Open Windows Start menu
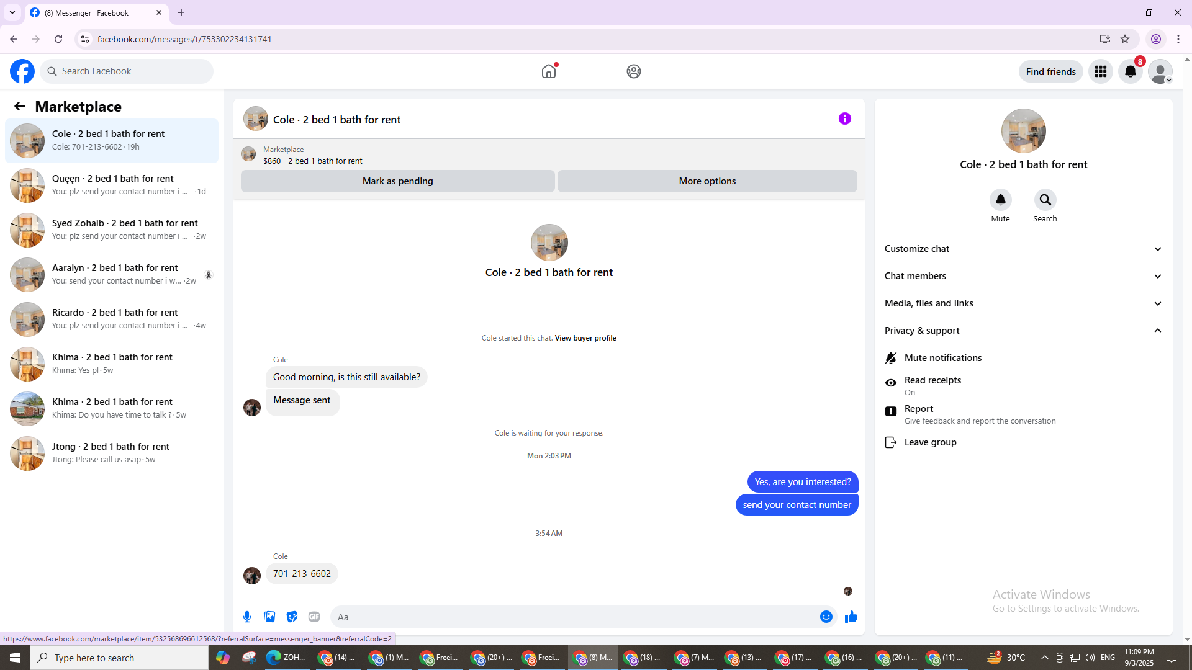This screenshot has width=1192, height=670. (15, 658)
